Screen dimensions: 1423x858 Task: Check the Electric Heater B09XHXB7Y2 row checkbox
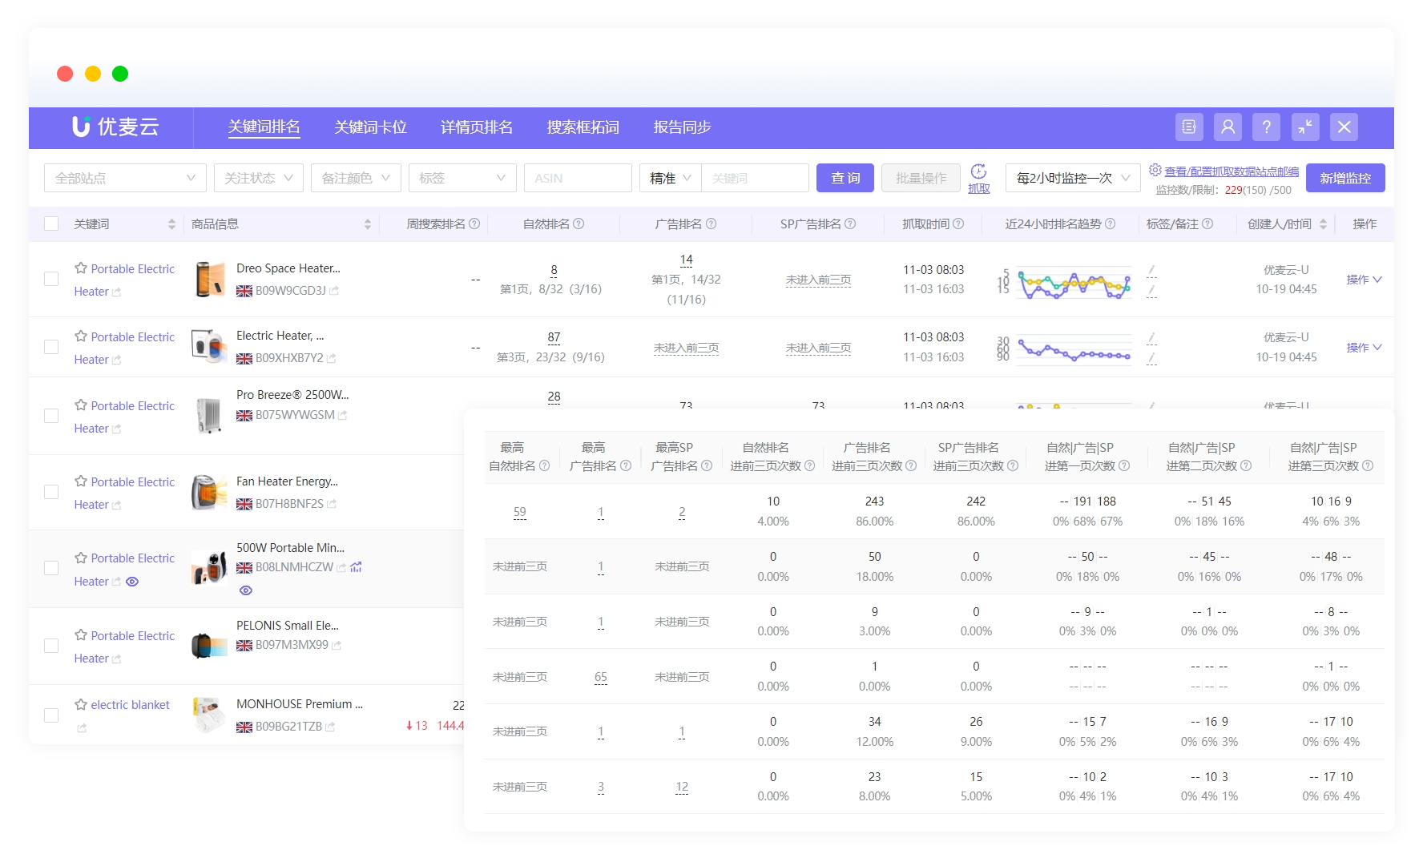click(x=51, y=347)
